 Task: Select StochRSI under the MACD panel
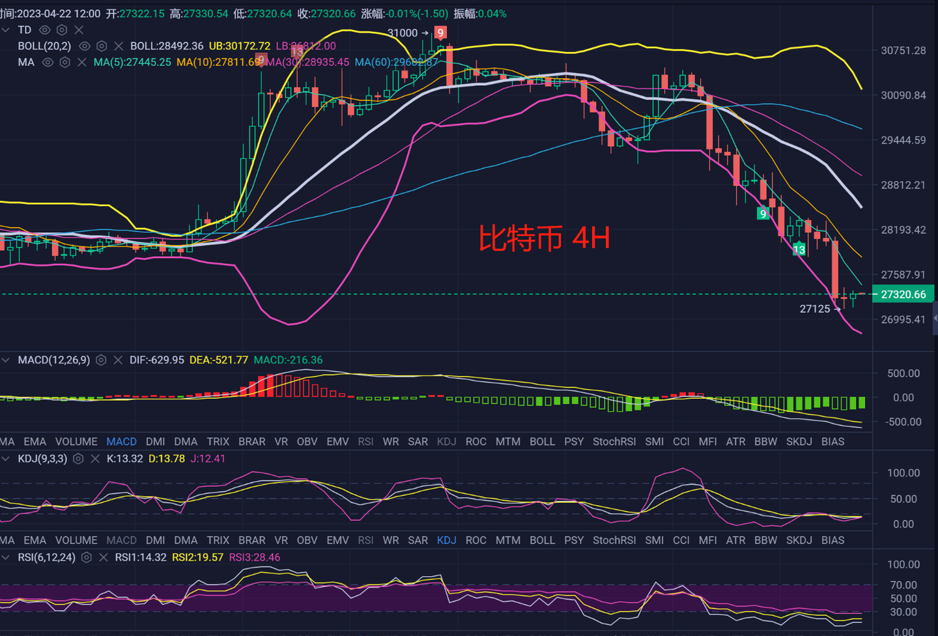tap(614, 441)
